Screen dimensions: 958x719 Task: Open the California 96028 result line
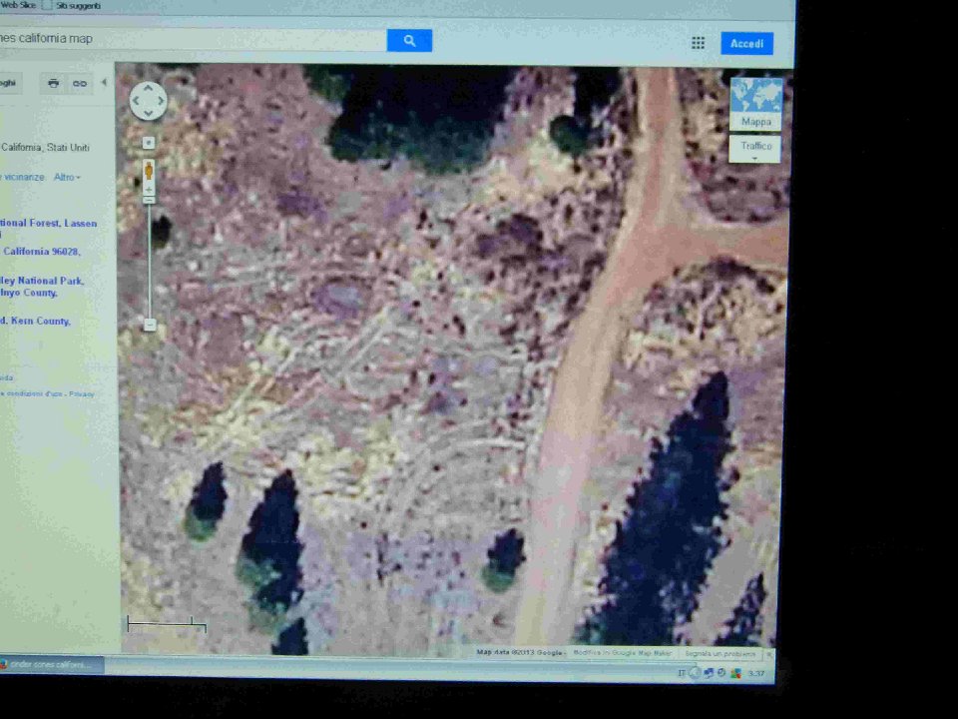tap(40, 252)
